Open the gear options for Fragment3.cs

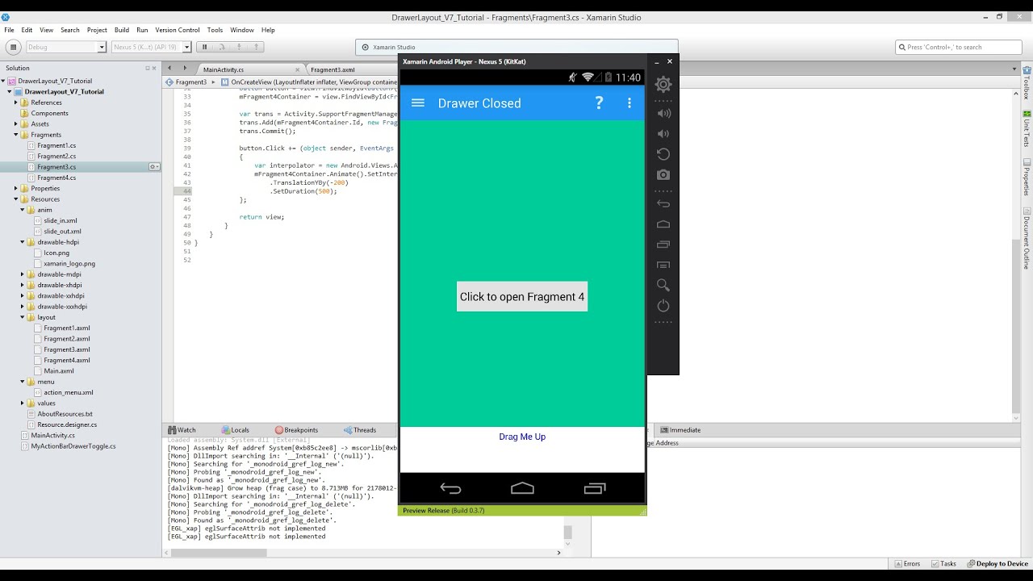[x=153, y=167]
